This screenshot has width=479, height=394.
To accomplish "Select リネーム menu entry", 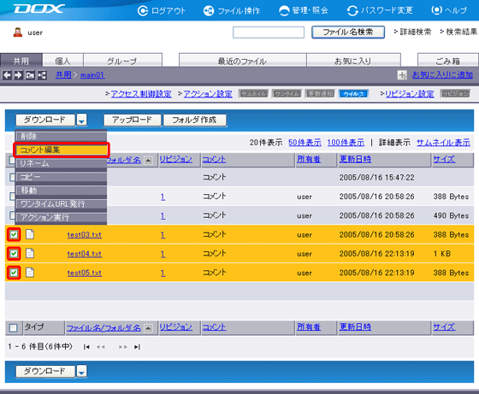I will (61, 163).
